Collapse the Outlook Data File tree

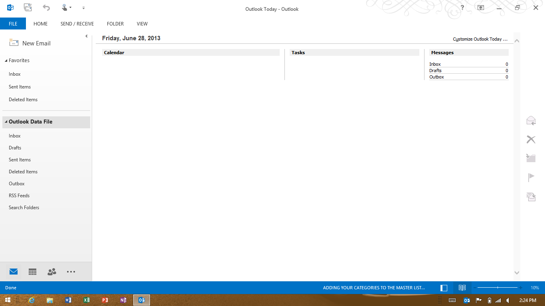(6, 122)
